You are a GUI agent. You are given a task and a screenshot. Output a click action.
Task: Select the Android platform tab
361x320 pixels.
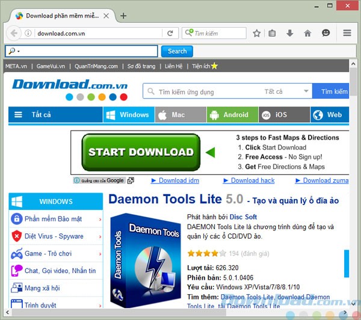tap(232, 114)
